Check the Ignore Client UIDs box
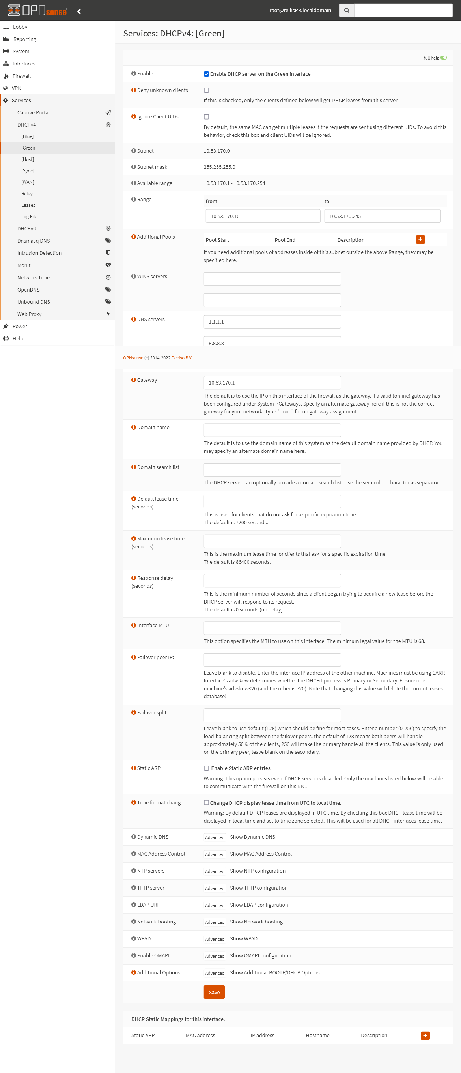This screenshot has height=1073, width=461. (206, 117)
